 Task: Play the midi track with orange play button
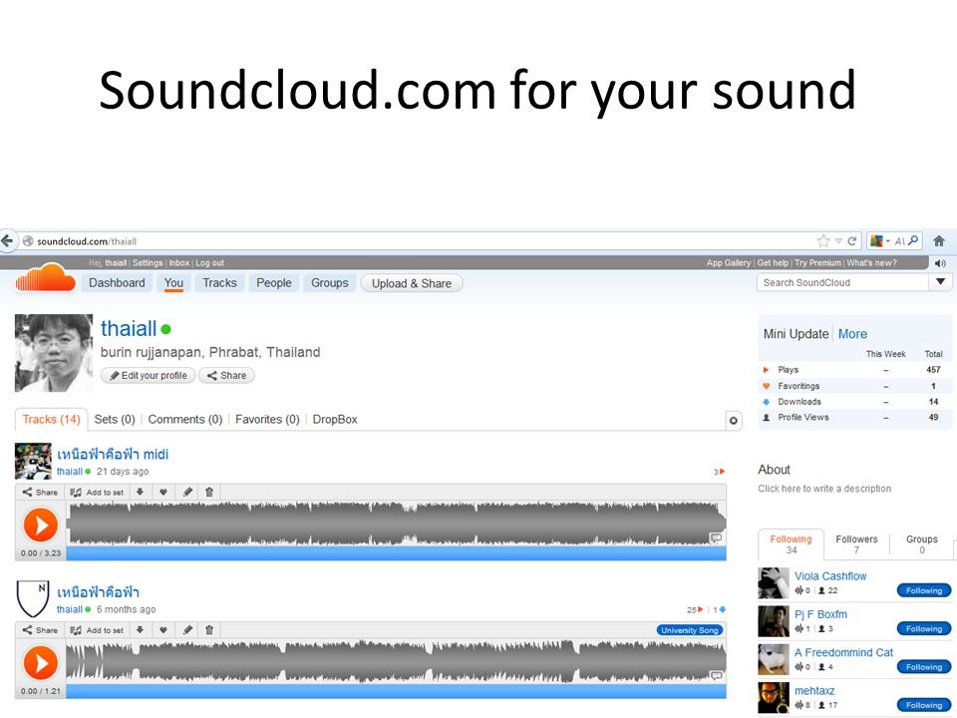point(40,526)
